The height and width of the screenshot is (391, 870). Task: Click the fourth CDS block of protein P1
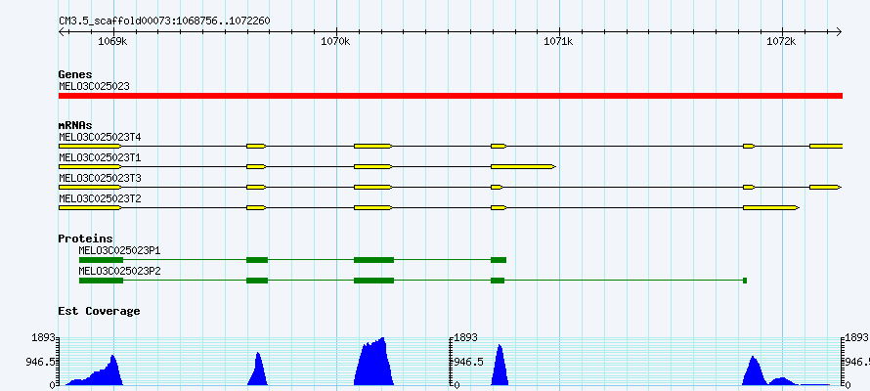(x=499, y=260)
